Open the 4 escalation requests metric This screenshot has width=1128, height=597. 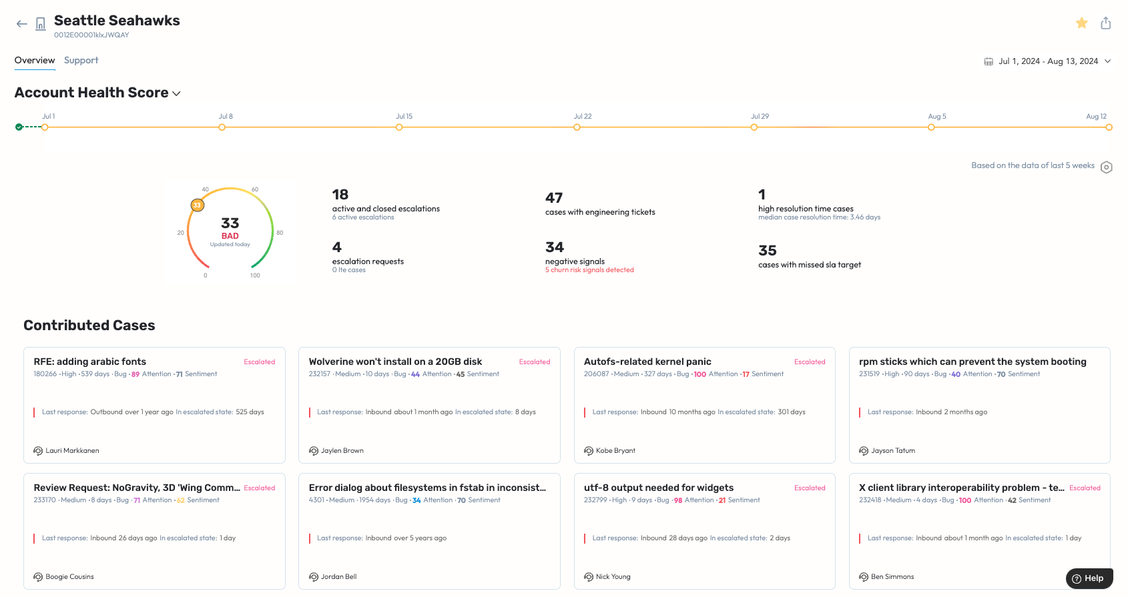click(x=368, y=257)
